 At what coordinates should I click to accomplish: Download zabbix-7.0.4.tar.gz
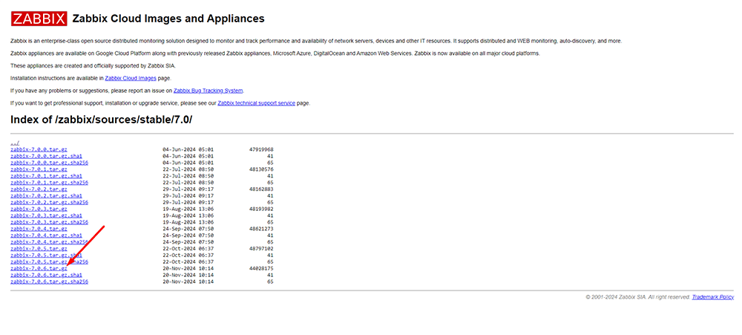[x=39, y=229]
